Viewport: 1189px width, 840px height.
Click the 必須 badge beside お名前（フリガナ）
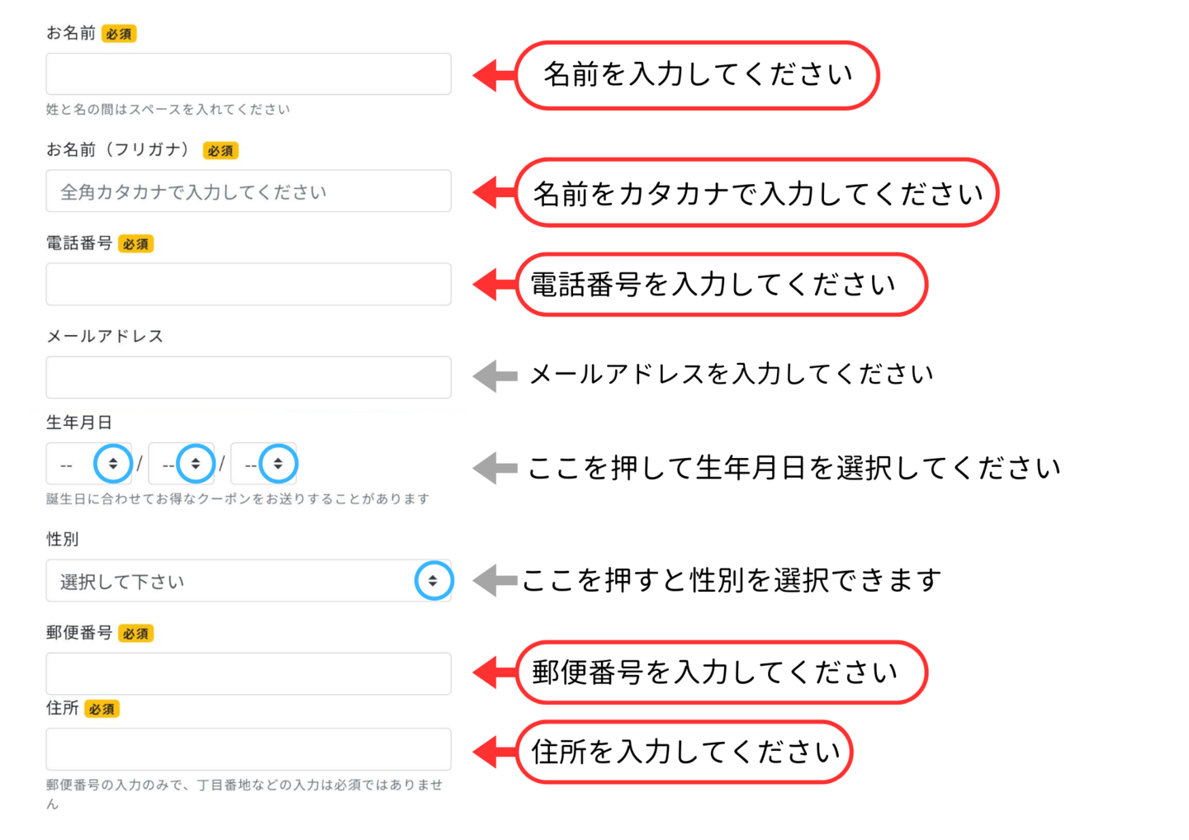(220, 151)
